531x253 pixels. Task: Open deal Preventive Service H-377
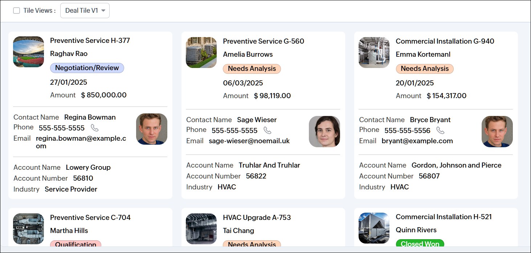click(90, 40)
